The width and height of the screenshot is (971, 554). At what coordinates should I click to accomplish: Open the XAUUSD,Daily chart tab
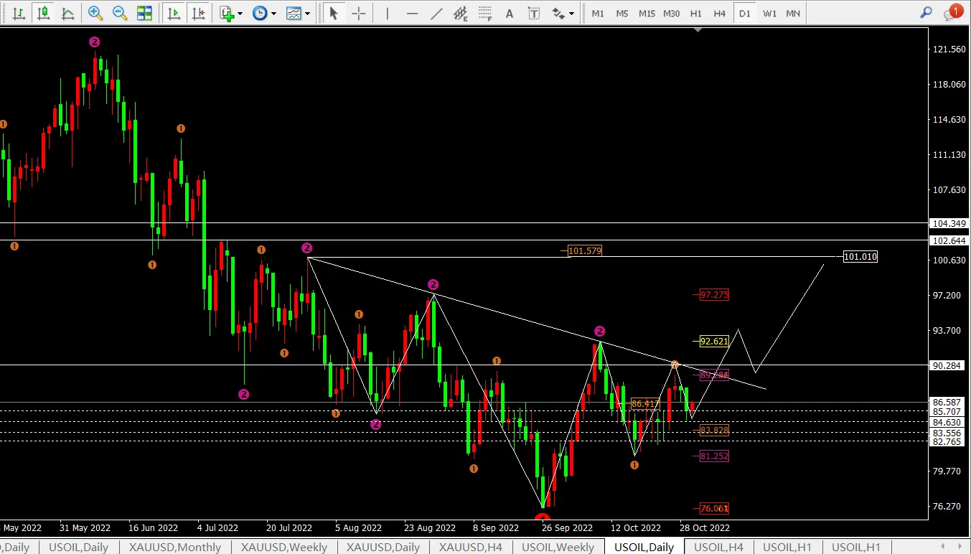[x=383, y=547]
